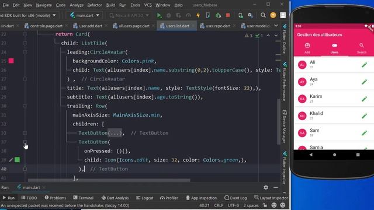Image resolution: width=374 pixels, height=210 pixels.
Task: Toggle the read-only lock icon in status bar
Action: pos(265,205)
